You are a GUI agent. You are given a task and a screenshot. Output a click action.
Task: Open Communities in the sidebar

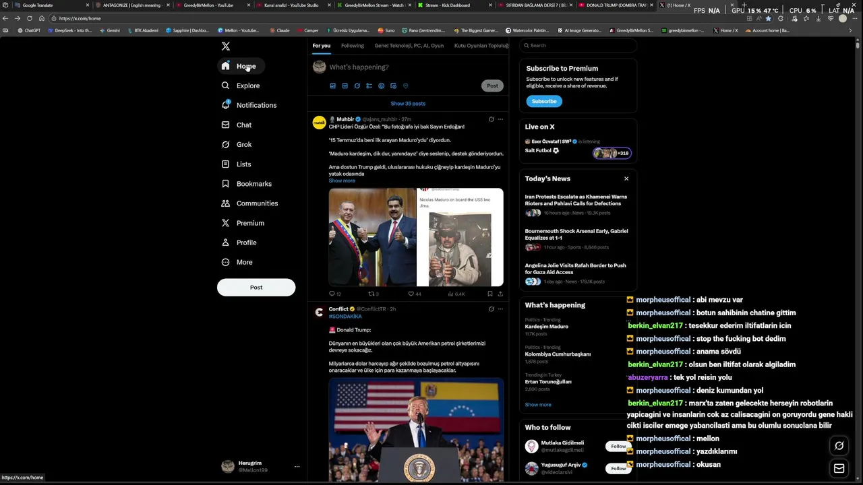point(249,203)
